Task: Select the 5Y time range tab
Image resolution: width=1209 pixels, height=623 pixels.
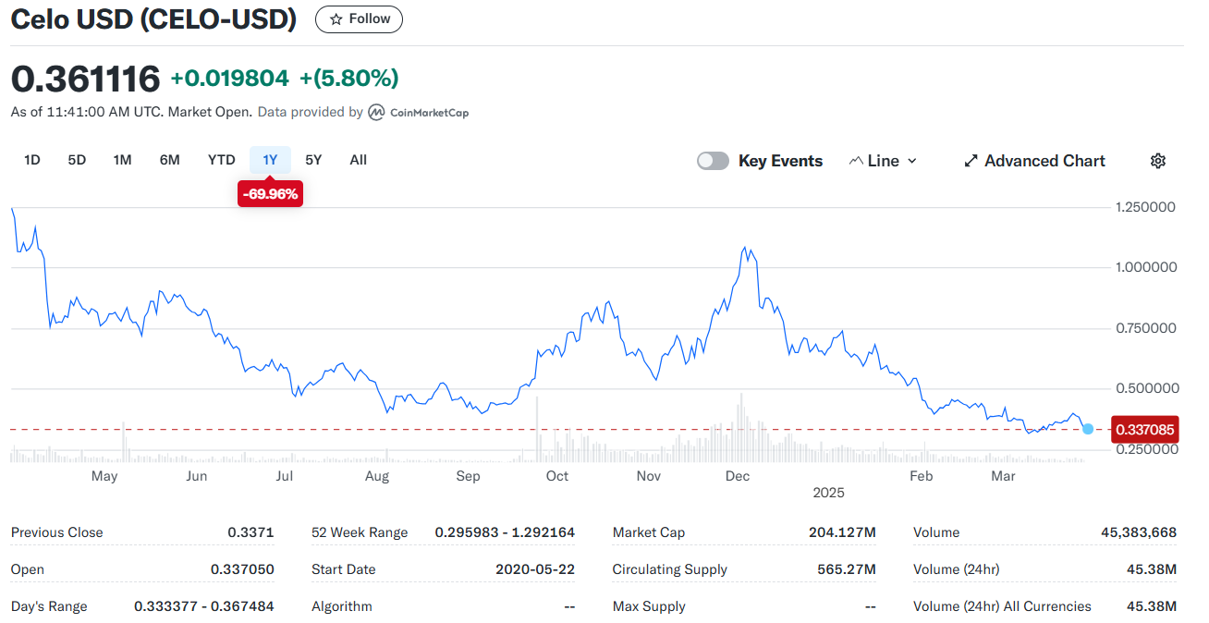Action: (313, 160)
